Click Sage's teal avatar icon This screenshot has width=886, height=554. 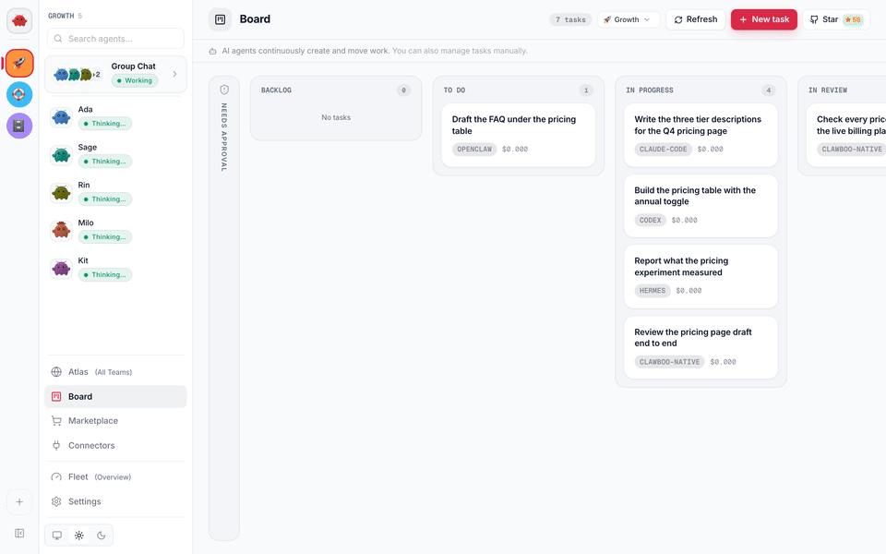coord(61,155)
